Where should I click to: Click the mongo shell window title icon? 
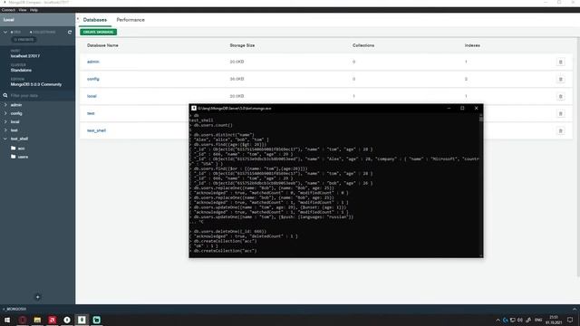tap(193, 108)
